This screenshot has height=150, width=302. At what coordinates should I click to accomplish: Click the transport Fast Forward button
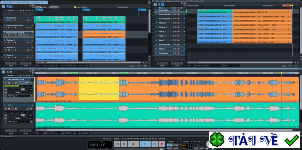pos(155,144)
